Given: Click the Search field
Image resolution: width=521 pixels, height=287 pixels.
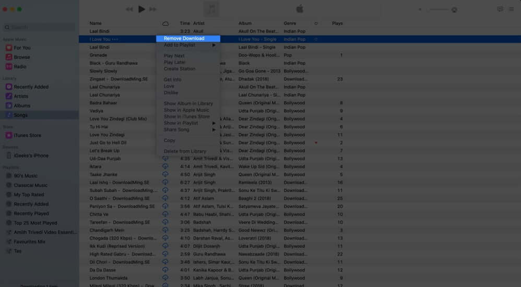Looking at the screenshot, I should pyautogui.click(x=39, y=27).
